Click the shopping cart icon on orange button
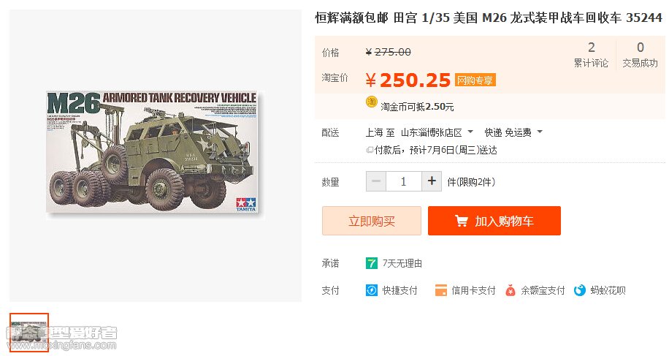Image resolution: width=669 pixels, height=356 pixels. 462,221
